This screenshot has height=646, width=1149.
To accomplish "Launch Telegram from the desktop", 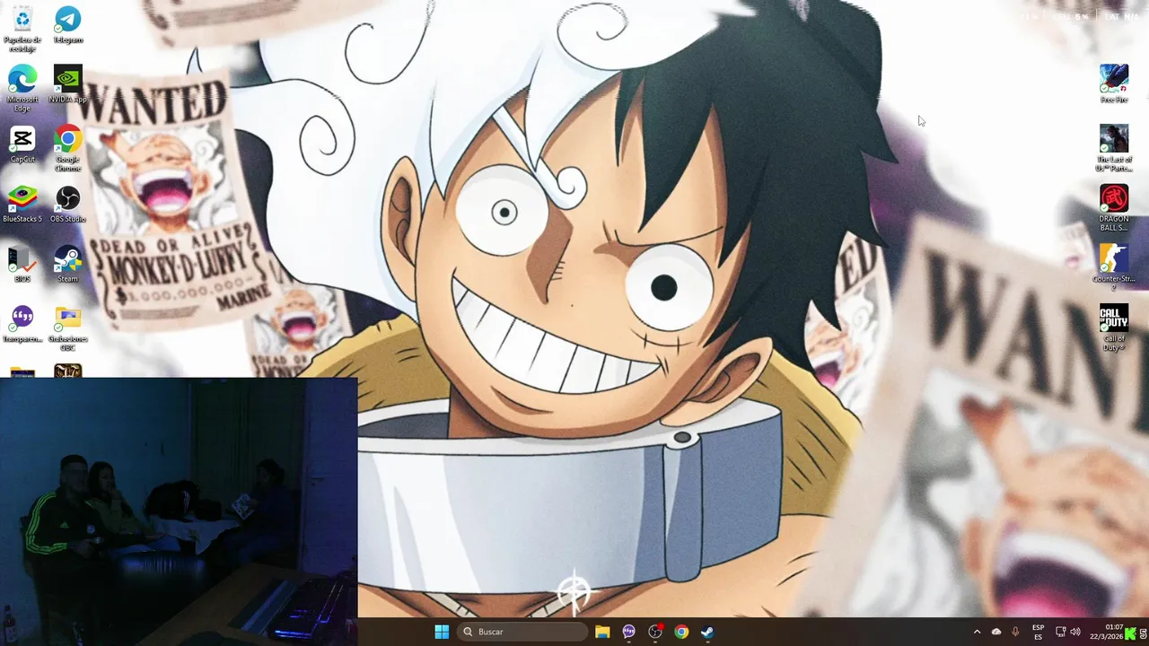I will [x=68, y=24].
